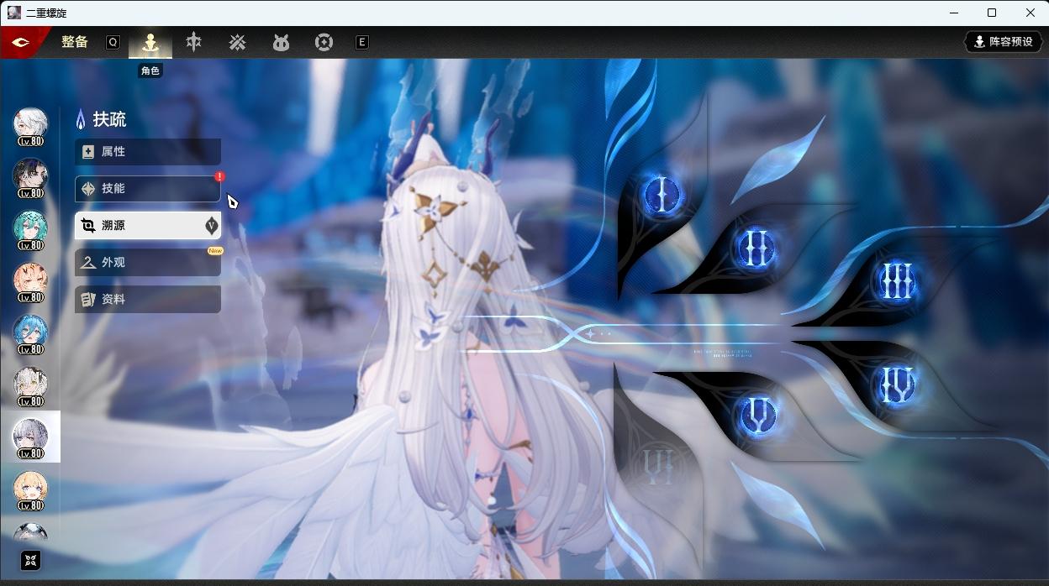Select the glowing node I
Image resolution: width=1049 pixels, height=586 pixels.
click(662, 196)
